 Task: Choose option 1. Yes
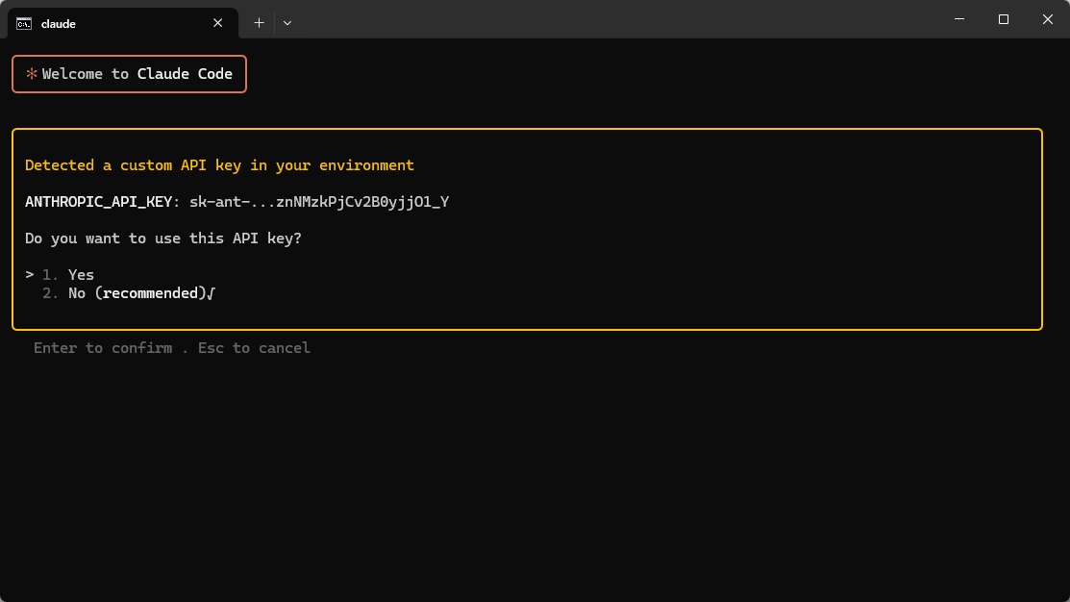coord(81,275)
